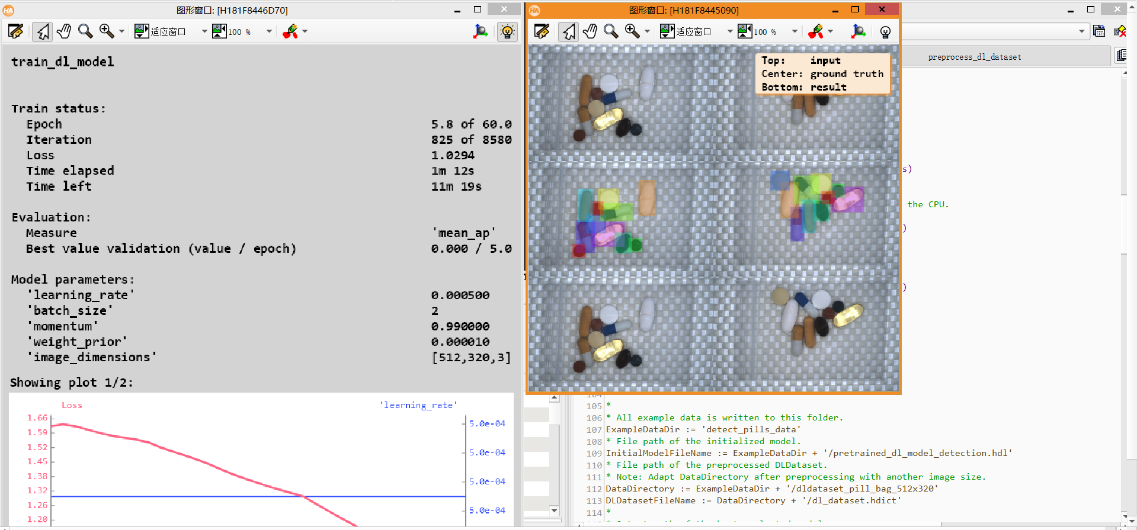Click the 3D axes icon in window H181F8445090
The height and width of the screenshot is (530, 1137).
(x=859, y=31)
